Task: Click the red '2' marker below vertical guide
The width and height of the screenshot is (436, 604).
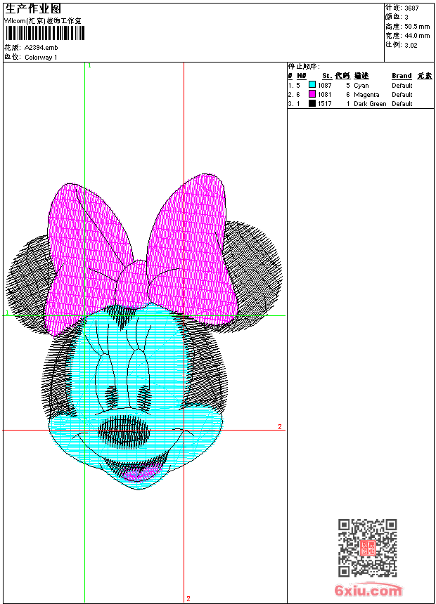Action: pyautogui.click(x=188, y=598)
